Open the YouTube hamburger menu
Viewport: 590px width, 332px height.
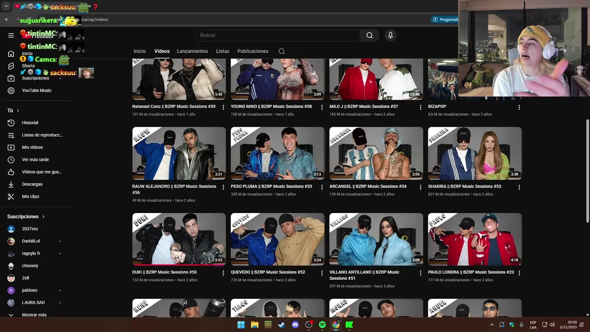pyautogui.click(x=11, y=35)
